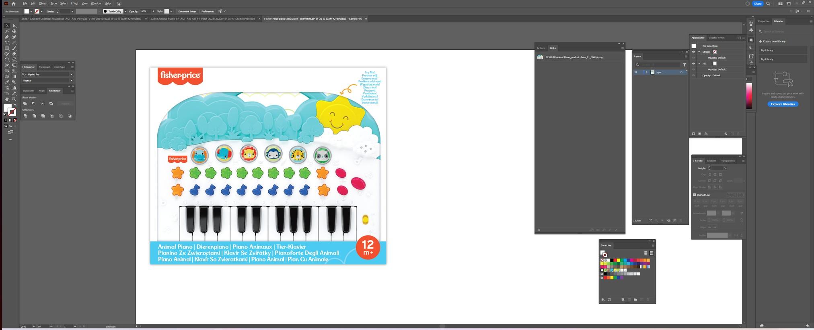Click the Home icon in the top bar
814x330 pixels.
[x=13, y=4]
